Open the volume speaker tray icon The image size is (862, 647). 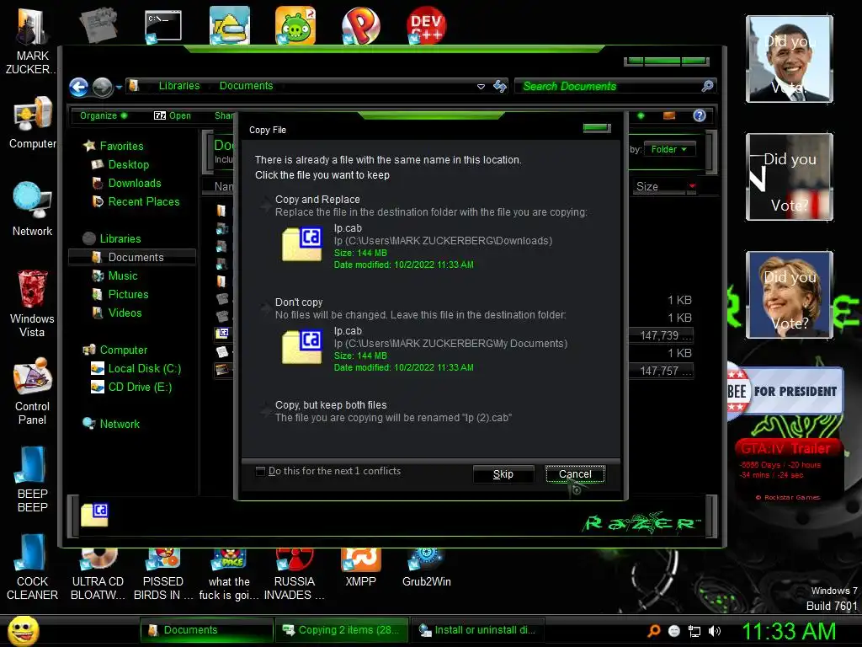point(715,631)
